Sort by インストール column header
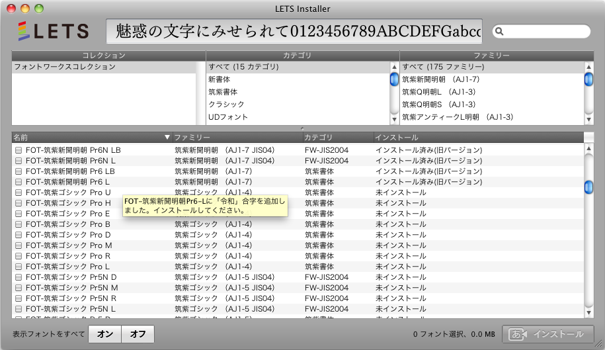 479,138
